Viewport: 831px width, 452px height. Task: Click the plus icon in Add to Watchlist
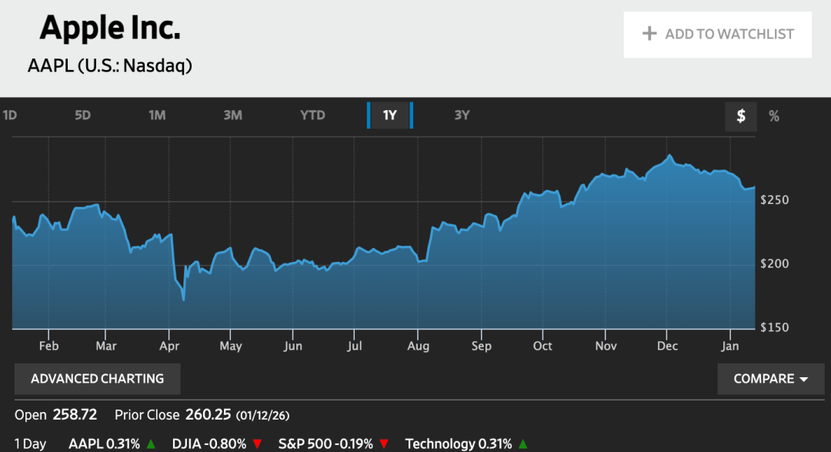click(x=649, y=34)
